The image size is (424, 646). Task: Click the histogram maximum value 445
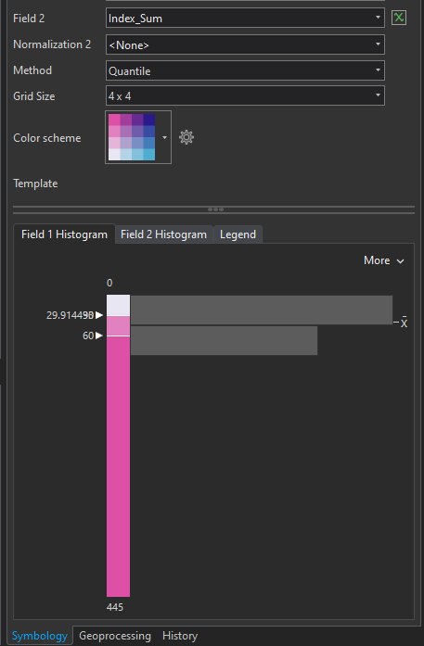pos(115,607)
